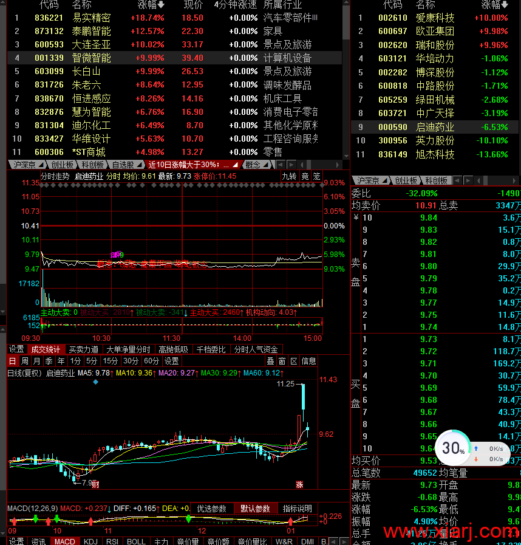Click the 区 range button
Image resolution: width=521 pixels, height=545 pixels.
[x=294, y=361]
